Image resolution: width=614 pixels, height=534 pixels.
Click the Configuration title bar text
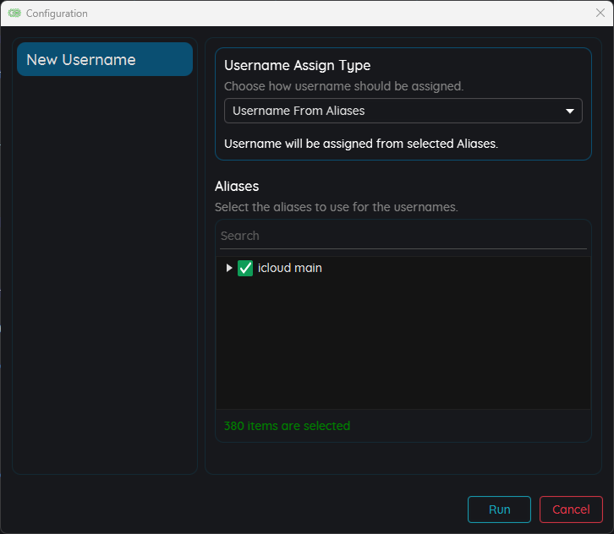pos(57,14)
